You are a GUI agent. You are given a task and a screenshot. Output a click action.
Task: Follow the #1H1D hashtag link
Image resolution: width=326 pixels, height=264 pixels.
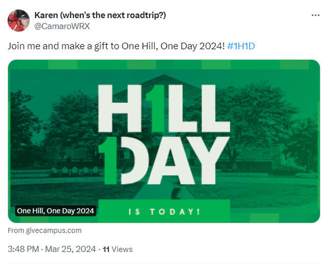241,46
